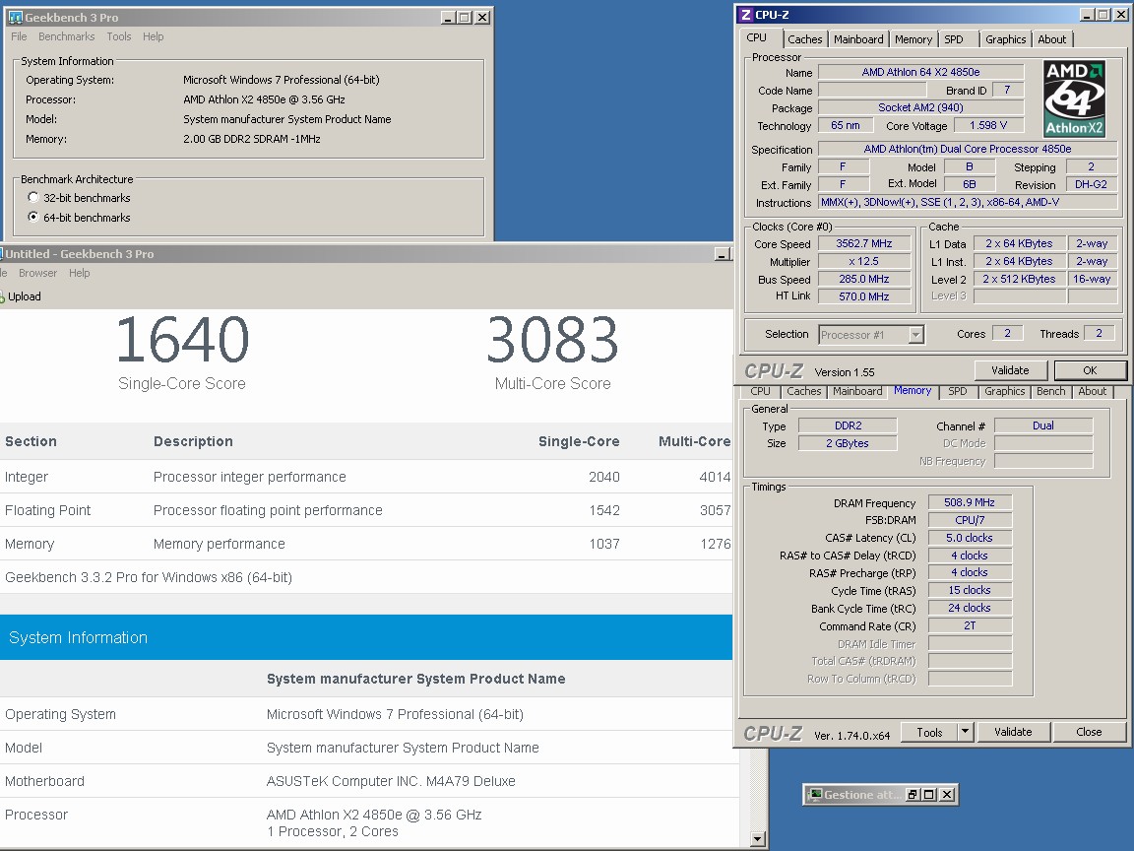Viewport: 1134px width, 851px height.
Task: Click the Command Rate 2T value
Action: pyautogui.click(x=969, y=626)
